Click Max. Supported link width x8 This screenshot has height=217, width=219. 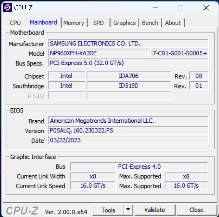[186, 176]
